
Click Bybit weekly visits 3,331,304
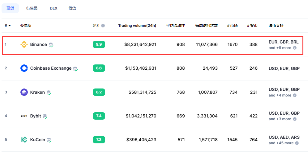(x=207, y=116)
